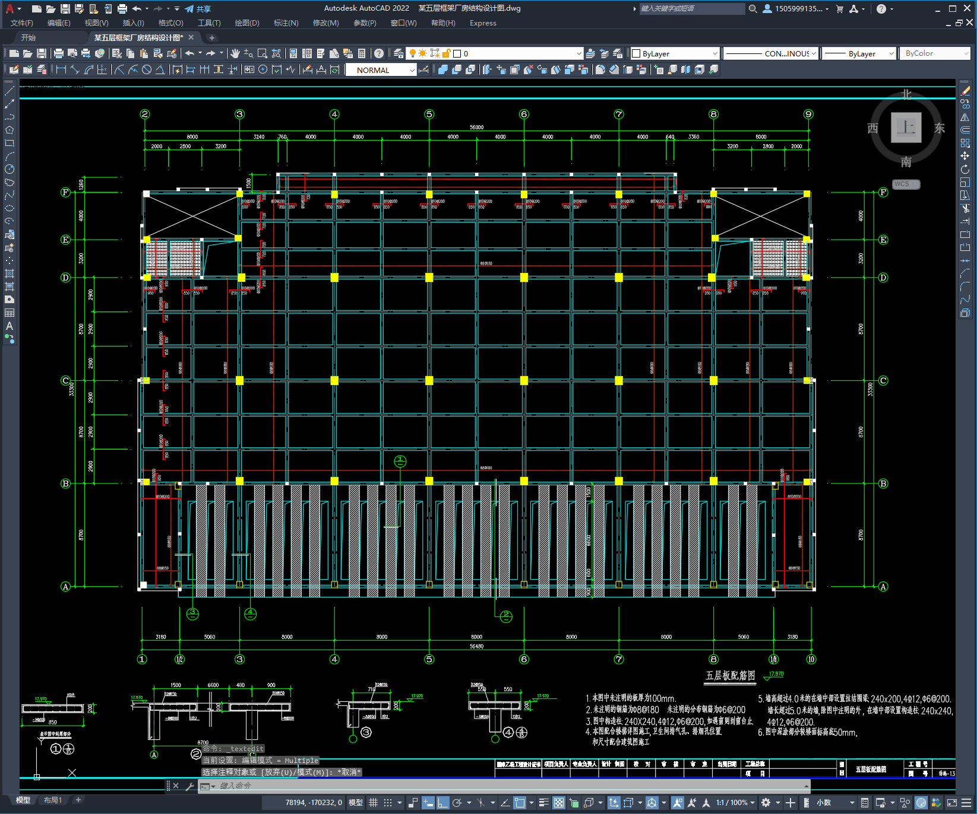Expand the account 1505999135 dropdown
Image resolution: width=977 pixels, height=814 pixels.
point(796,9)
